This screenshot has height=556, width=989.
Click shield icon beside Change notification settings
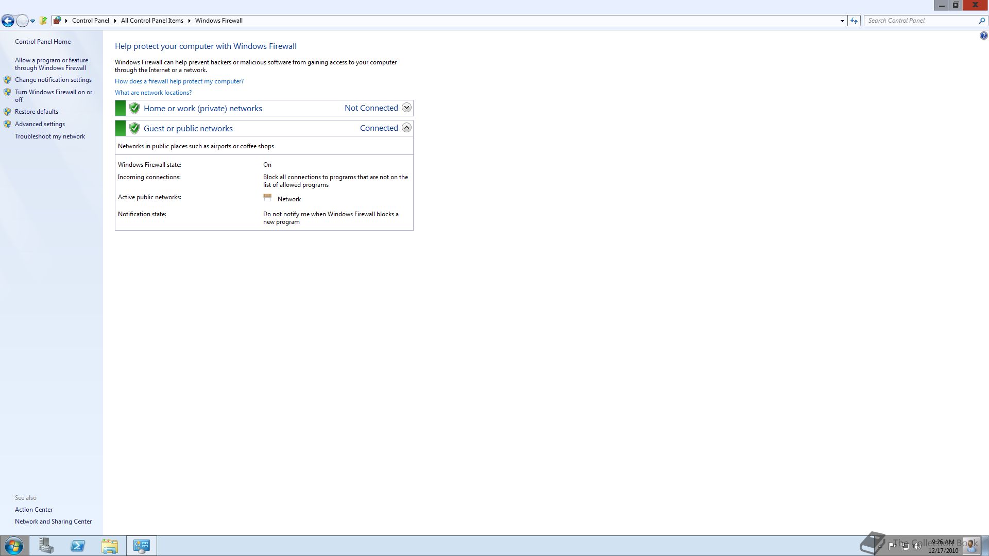pyautogui.click(x=7, y=80)
